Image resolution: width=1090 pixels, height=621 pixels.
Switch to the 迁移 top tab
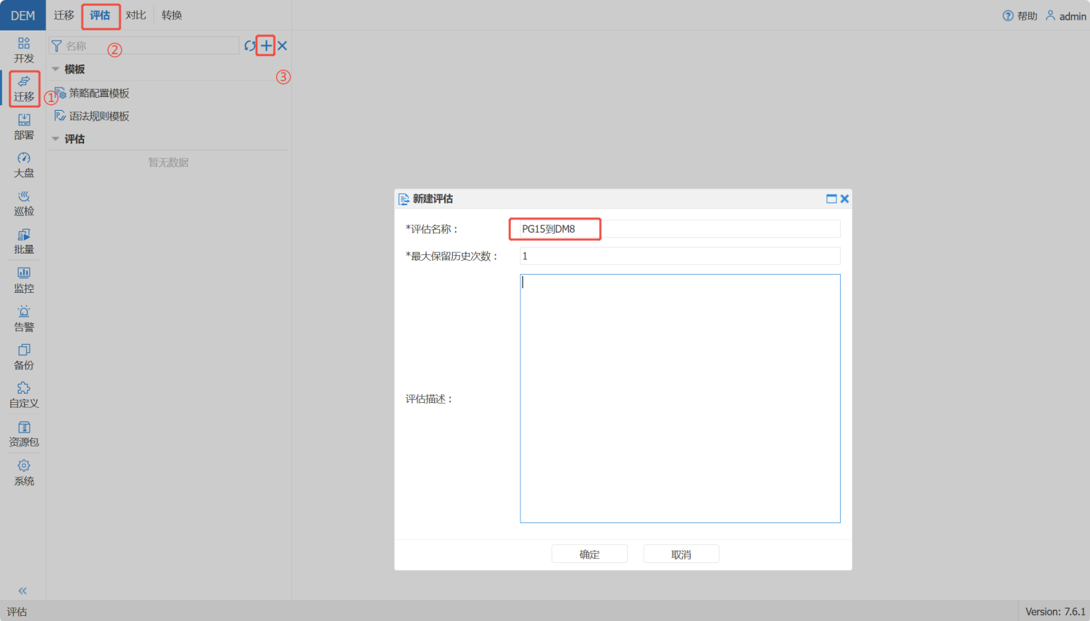click(64, 15)
